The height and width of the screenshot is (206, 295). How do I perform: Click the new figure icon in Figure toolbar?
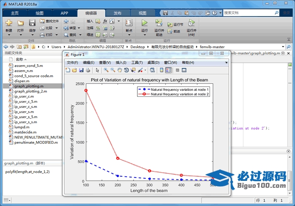[68, 70]
